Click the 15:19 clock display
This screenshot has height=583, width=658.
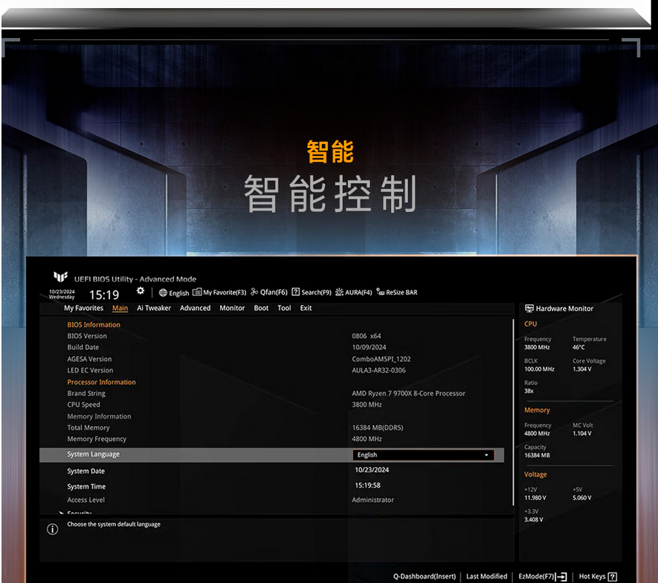tap(104, 295)
